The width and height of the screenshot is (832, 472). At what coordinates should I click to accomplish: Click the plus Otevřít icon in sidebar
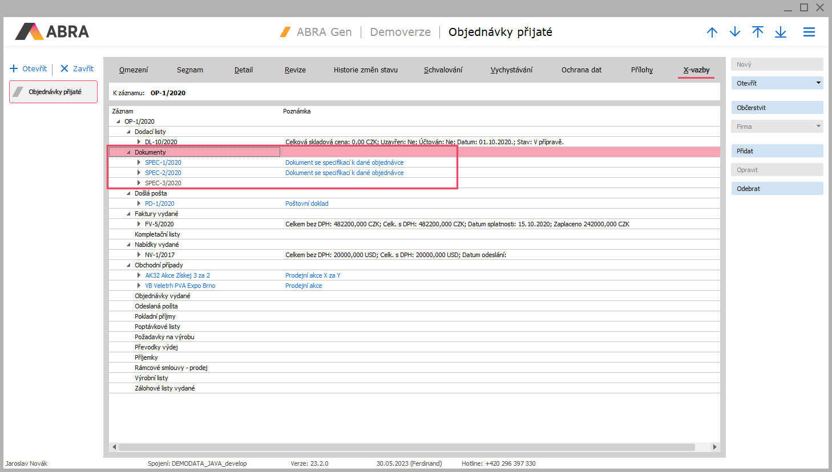click(14, 68)
